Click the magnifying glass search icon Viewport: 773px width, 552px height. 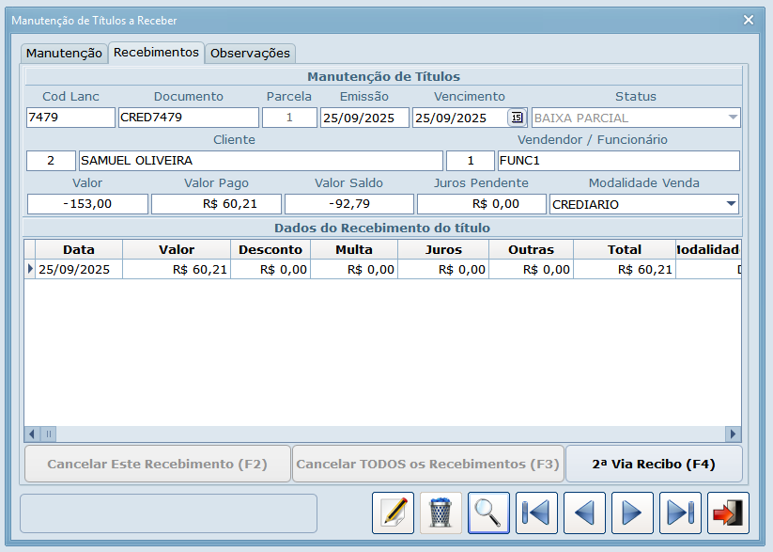pyautogui.click(x=488, y=513)
